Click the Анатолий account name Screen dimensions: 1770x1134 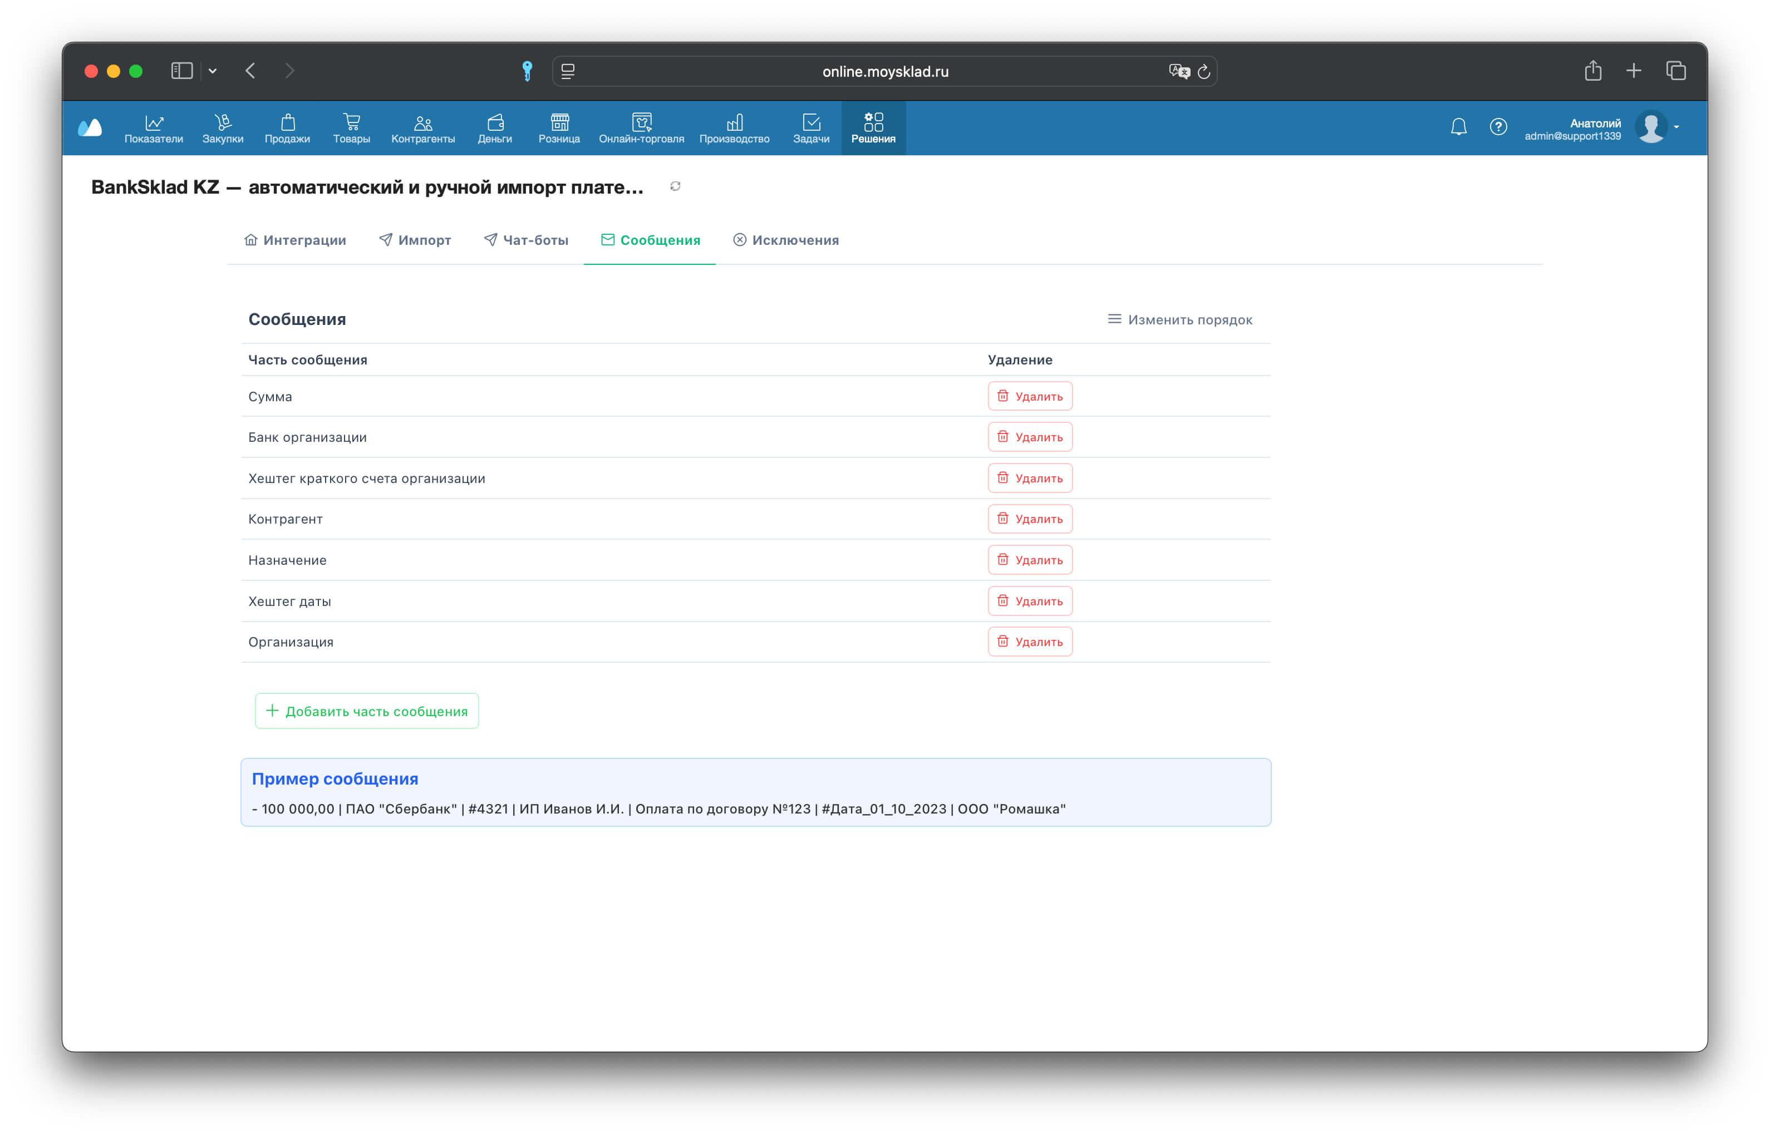[1595, 123]
